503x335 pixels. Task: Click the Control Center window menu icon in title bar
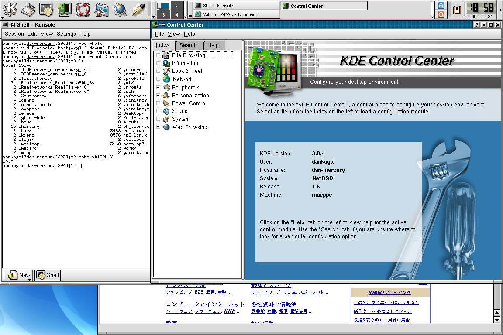155,25
